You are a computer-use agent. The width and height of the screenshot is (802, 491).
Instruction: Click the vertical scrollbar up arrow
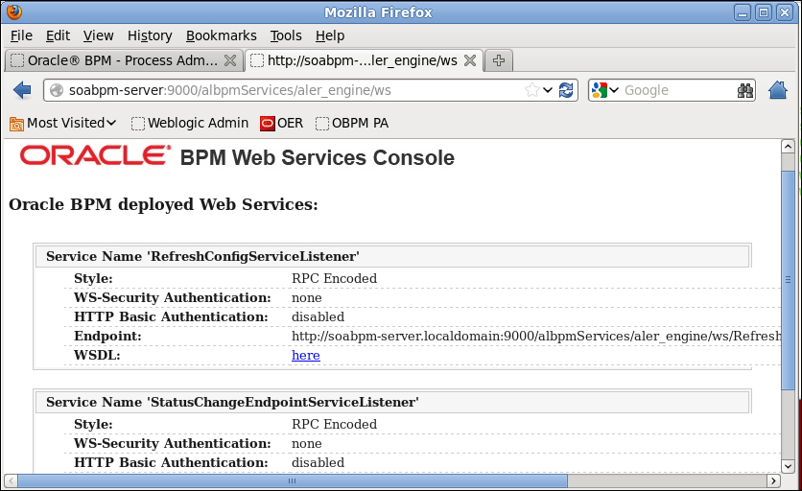788,147
